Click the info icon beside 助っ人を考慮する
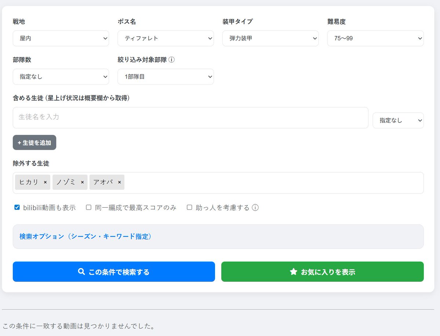The height and width of the screenshot is (336, 440). [x=255, y=207]
